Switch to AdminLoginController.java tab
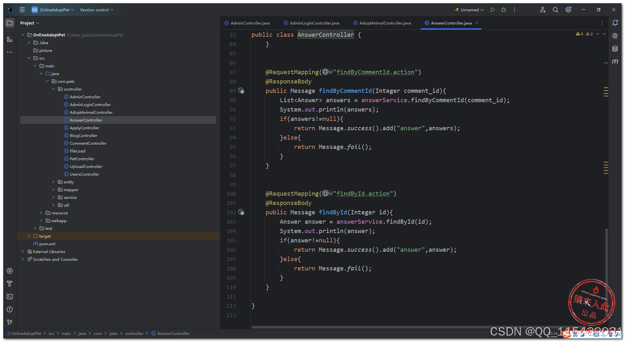 [312, 23]
